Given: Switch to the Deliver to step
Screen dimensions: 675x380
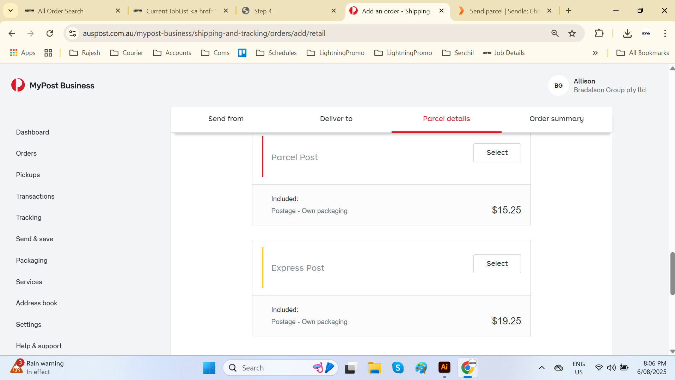Looking at the screenshot, I should pyautogui.click(x=336, y=119).
